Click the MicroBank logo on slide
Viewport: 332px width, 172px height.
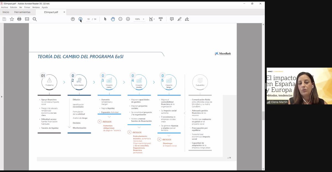[x=223, y=53]
